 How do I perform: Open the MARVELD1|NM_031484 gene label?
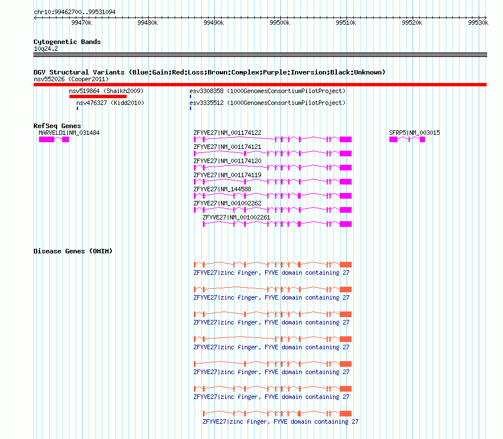(69, 133)
